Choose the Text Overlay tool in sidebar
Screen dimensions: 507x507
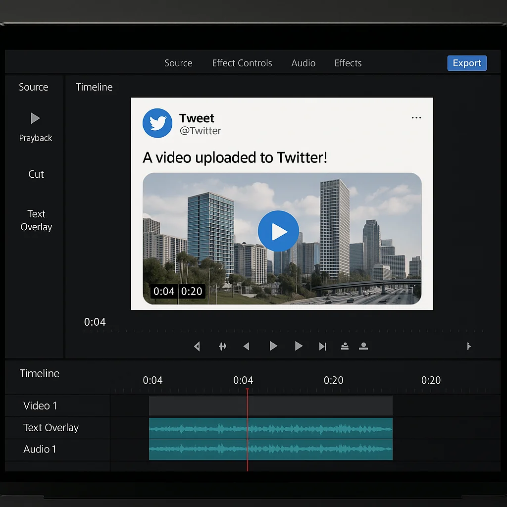[36, 220]
